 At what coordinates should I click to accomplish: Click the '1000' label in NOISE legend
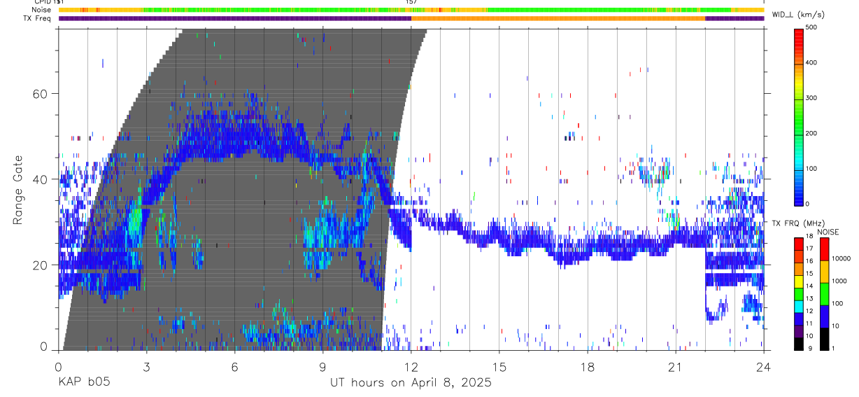839,281
